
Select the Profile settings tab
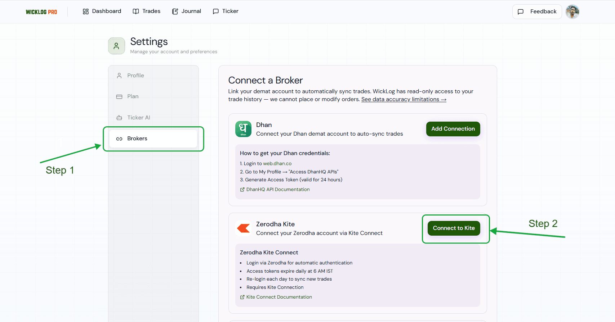153,76
